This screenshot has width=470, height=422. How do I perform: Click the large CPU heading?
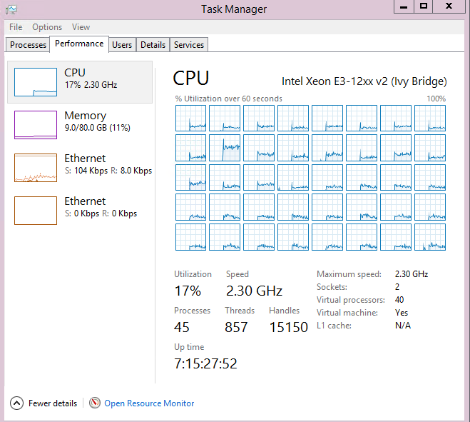[x=191, y=78]
